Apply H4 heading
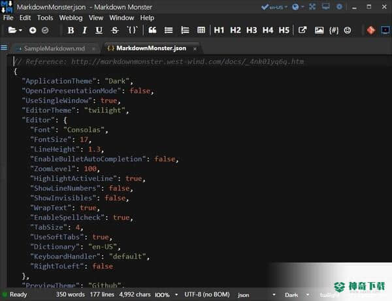392x301 pixels. [x=268, y=31]
